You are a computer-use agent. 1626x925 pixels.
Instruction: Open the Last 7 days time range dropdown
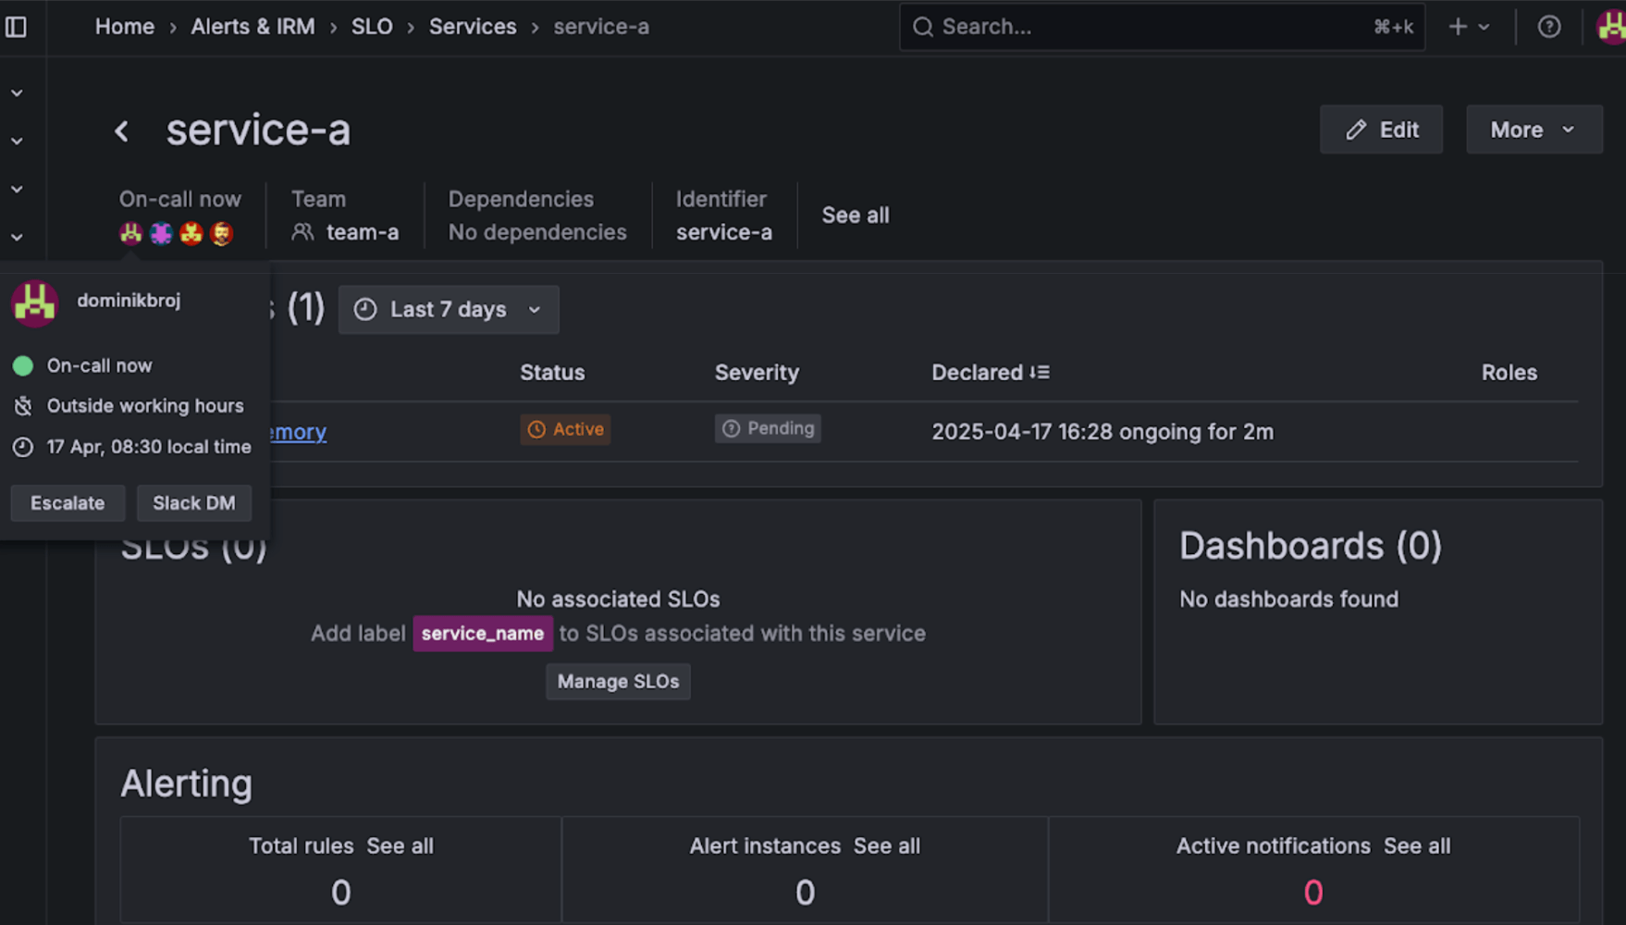click(448, 309)
